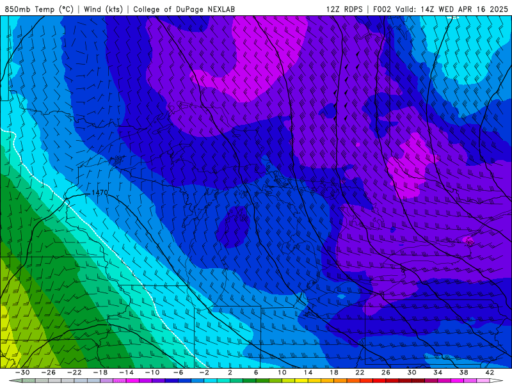Click the 34 legend value
Image resolution: width=512 pixels, height=384 pixels.
coord(438,372)
